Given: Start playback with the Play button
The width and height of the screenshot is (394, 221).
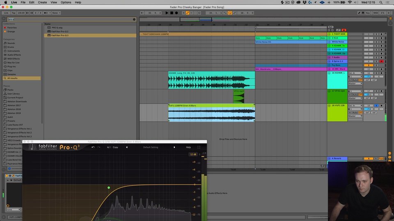Looking at the screenshot, I should click(167, 13).
